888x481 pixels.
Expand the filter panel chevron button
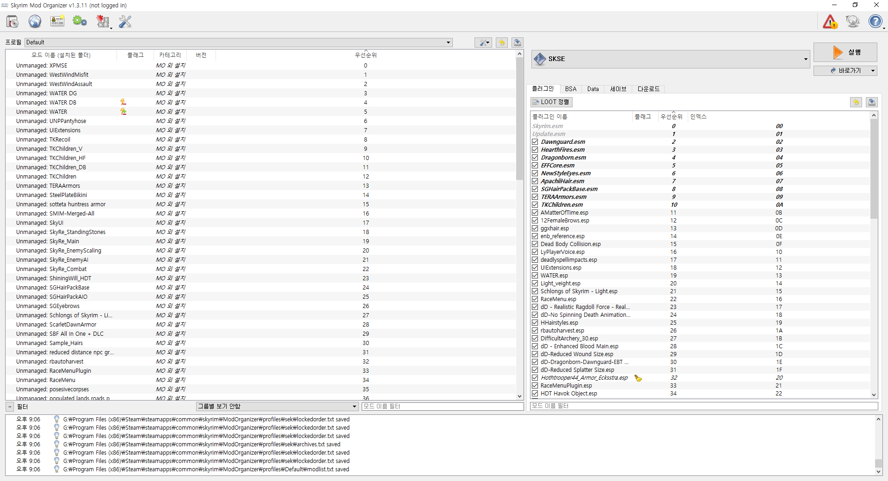(x=9, y=407)
